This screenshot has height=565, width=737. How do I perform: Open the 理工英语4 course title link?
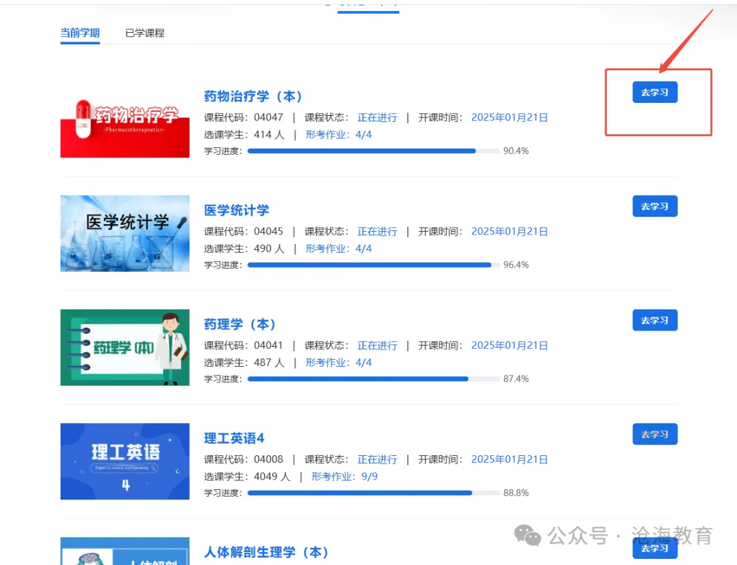pos(234,438)
